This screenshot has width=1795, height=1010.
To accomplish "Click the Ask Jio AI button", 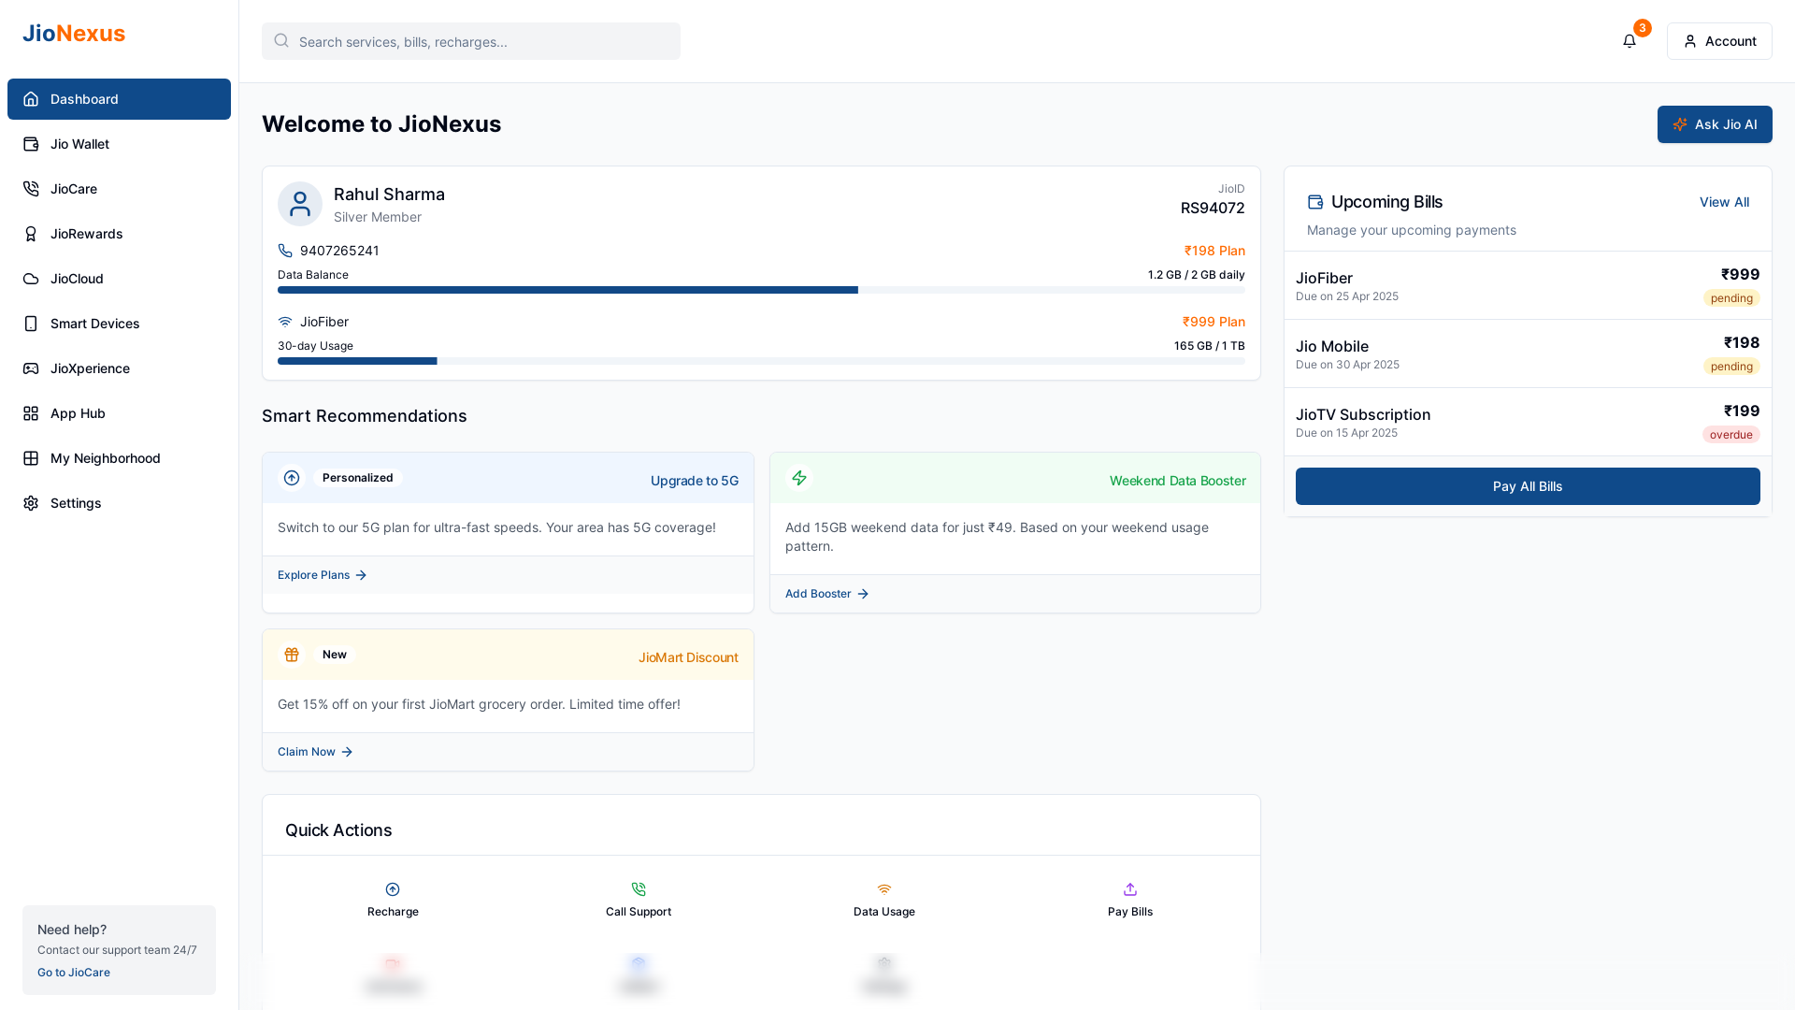I will [1715, 124].
